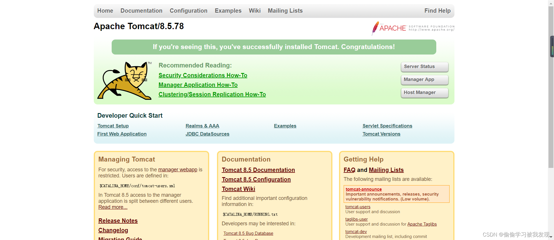Open Servlet Specifications link

click(x=387, y=126)
